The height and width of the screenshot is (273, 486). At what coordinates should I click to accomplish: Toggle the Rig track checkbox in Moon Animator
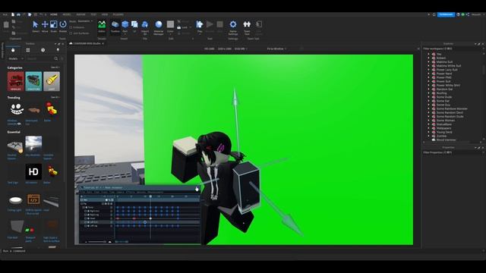pos(82,204)
